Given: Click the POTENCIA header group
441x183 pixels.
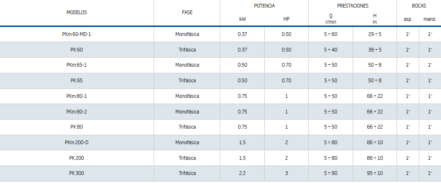Looking at the screenshot, I should pos(264,6).
